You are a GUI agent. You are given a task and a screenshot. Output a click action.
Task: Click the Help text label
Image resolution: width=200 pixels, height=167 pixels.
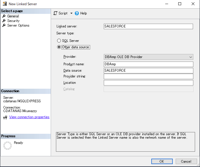pos(83,13)
